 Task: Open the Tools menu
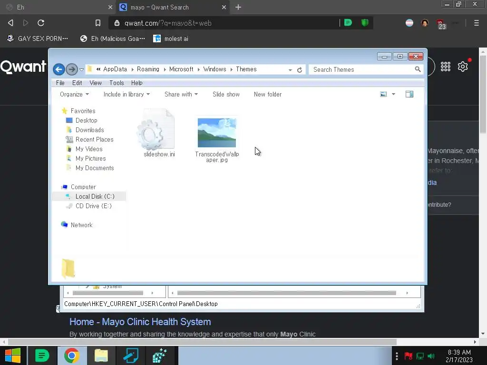pos(117,83)
